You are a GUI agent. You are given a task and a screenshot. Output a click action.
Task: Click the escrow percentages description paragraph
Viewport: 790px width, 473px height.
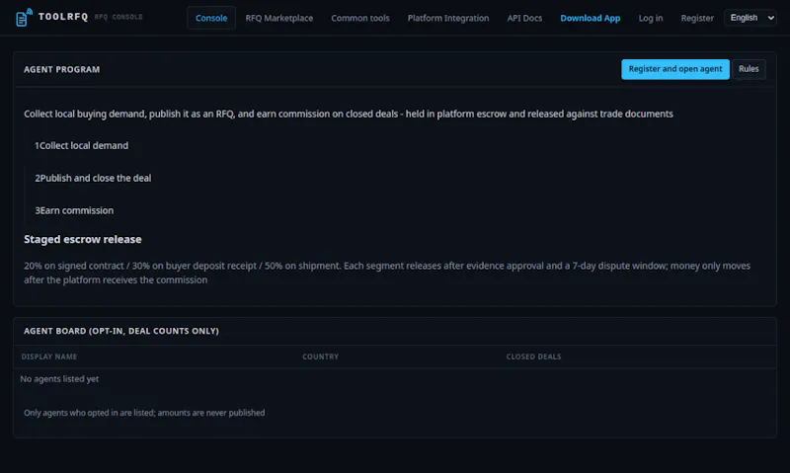pos(387,273)
